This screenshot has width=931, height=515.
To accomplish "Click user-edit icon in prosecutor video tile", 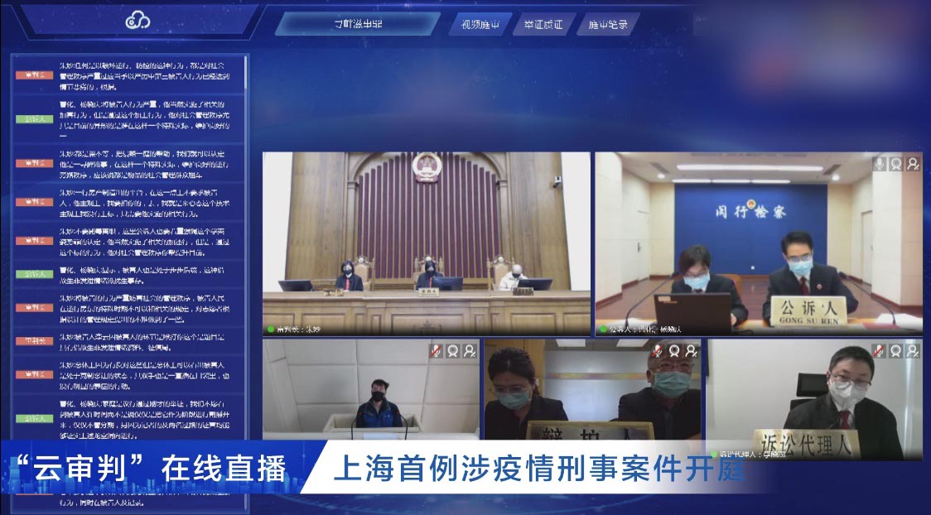I will click(x=913, y=164).
